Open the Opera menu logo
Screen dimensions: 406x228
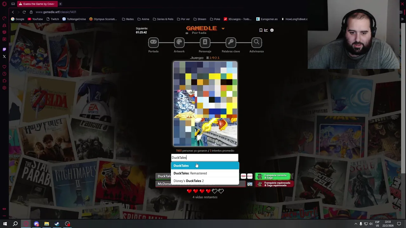click(x=4, y=4)
